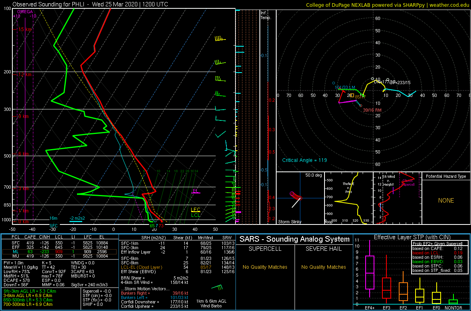Click the 101/33 LM hodograph label
471x311 pixels.
point(345,87)
